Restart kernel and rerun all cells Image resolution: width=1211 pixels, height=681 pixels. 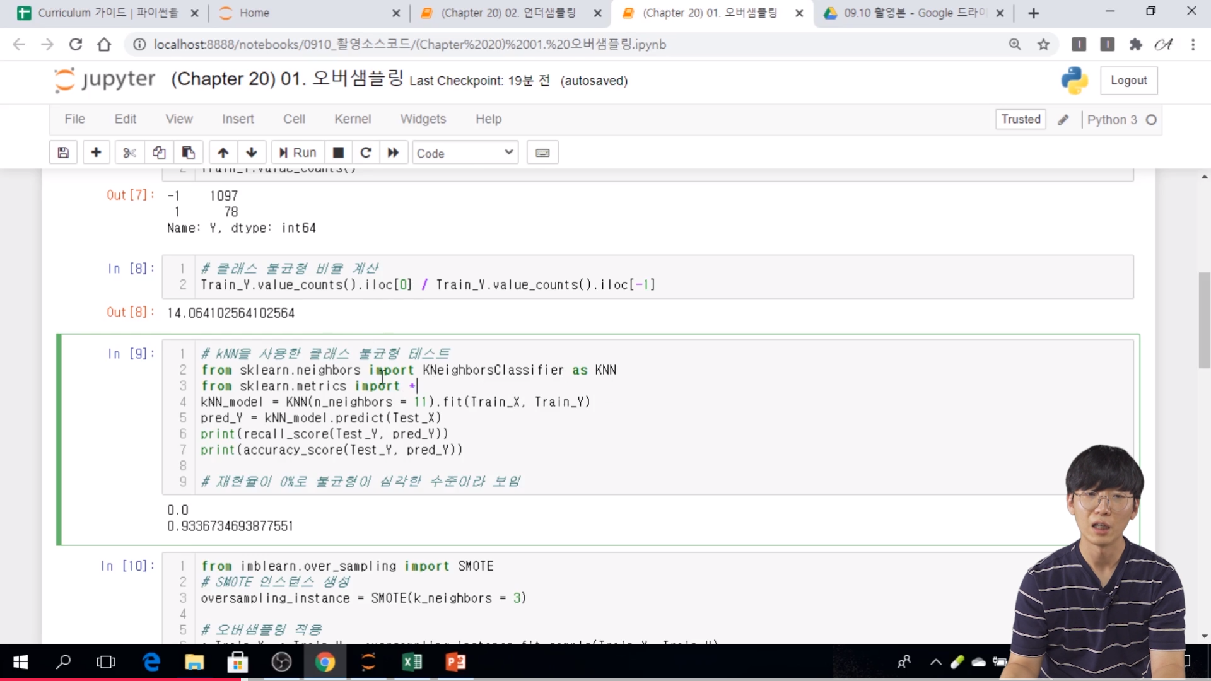pyautogui.click(x=393, y=153)
